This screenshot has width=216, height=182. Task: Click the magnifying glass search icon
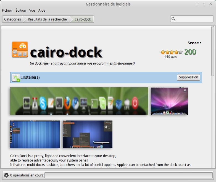(173, 19)
